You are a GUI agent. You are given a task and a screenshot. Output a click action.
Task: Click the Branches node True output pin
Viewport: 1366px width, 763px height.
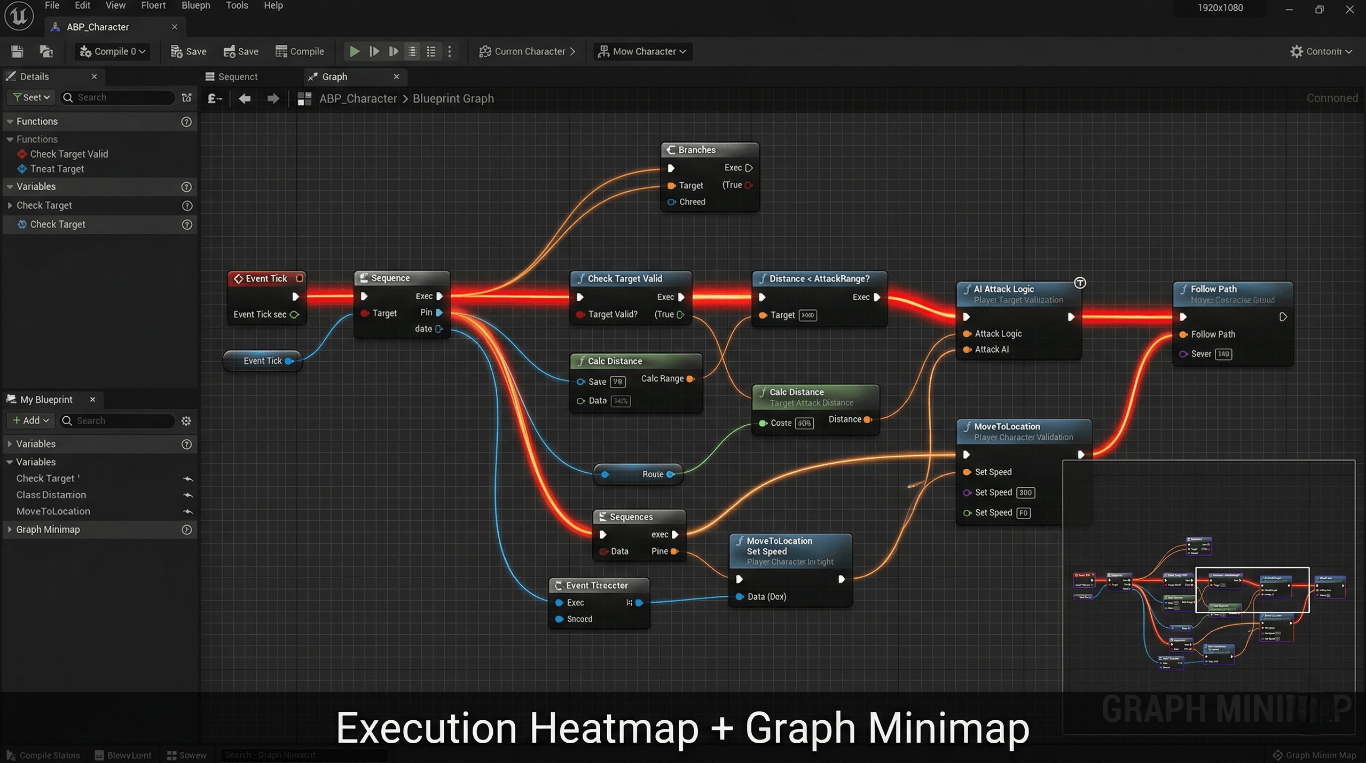click(749, 185)
